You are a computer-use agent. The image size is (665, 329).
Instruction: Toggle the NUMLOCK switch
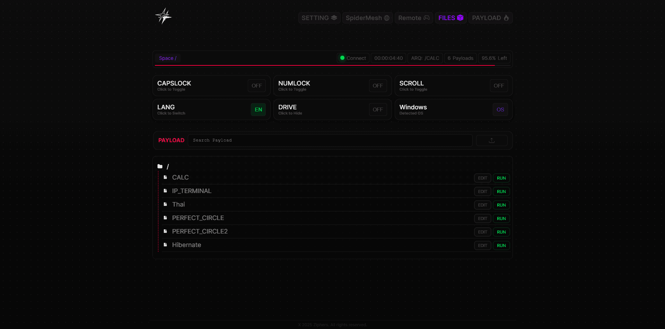click(x=377, y=86)
